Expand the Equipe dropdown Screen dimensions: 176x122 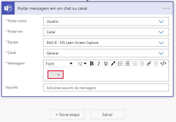pyautogui.click(x=106, y=42)
